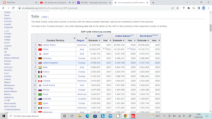Close the PIB WIKI tab

tap(110, 3)
